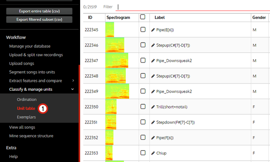Focus the Filter input field
The image size is (270, 162).
tap(193, 7)
